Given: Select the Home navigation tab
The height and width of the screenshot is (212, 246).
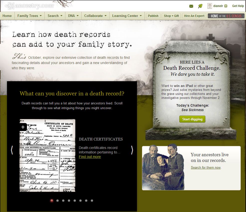Looking at the screenshot, I should tap(7, 16).
